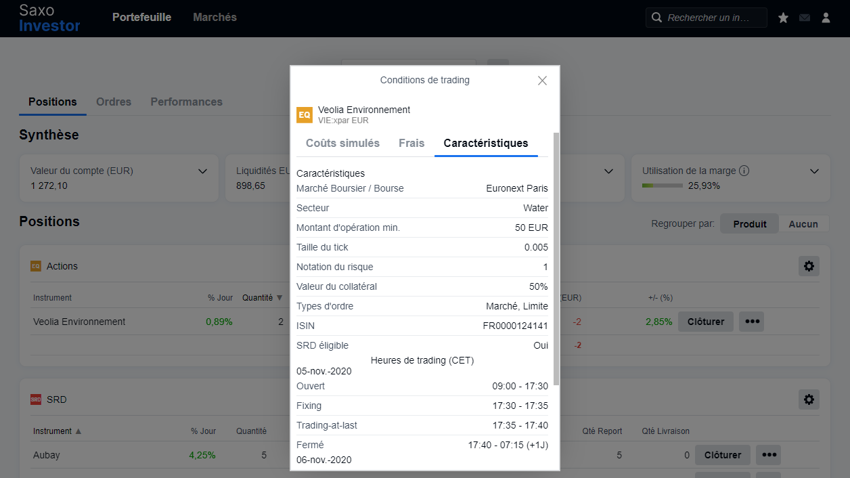The image size is (850, 478).
Task: Click the margin utilisation progress bar
Action: click(x=662, y=186)
